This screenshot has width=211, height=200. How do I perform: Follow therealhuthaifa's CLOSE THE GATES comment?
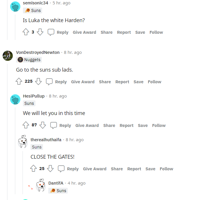tap(167, 169)
